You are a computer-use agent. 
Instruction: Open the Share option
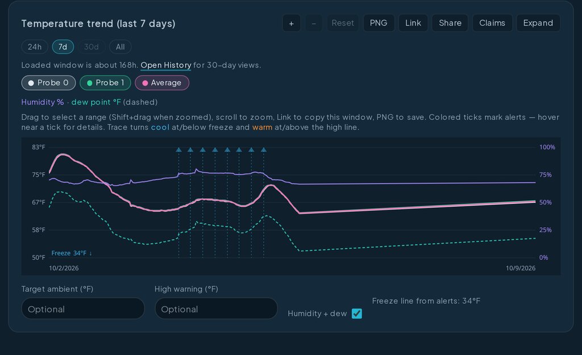pyautogui.click(x=450, y=23)
